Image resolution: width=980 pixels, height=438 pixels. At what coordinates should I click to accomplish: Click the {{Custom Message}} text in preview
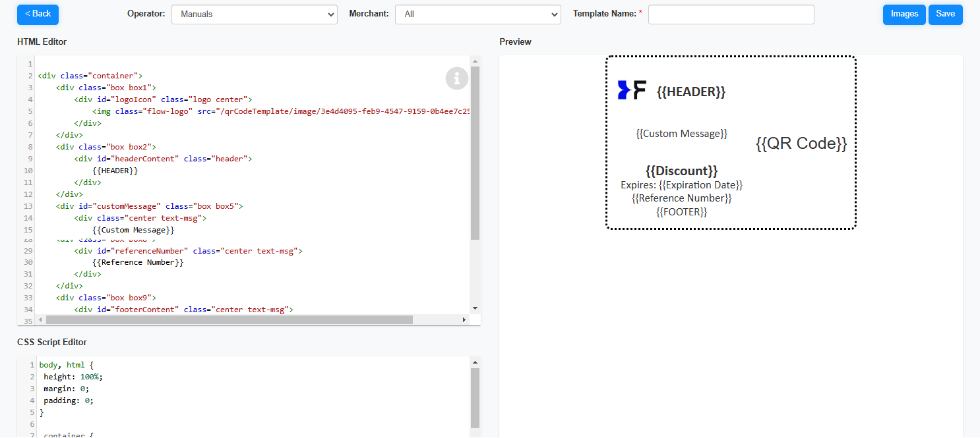tap(681, 134)
